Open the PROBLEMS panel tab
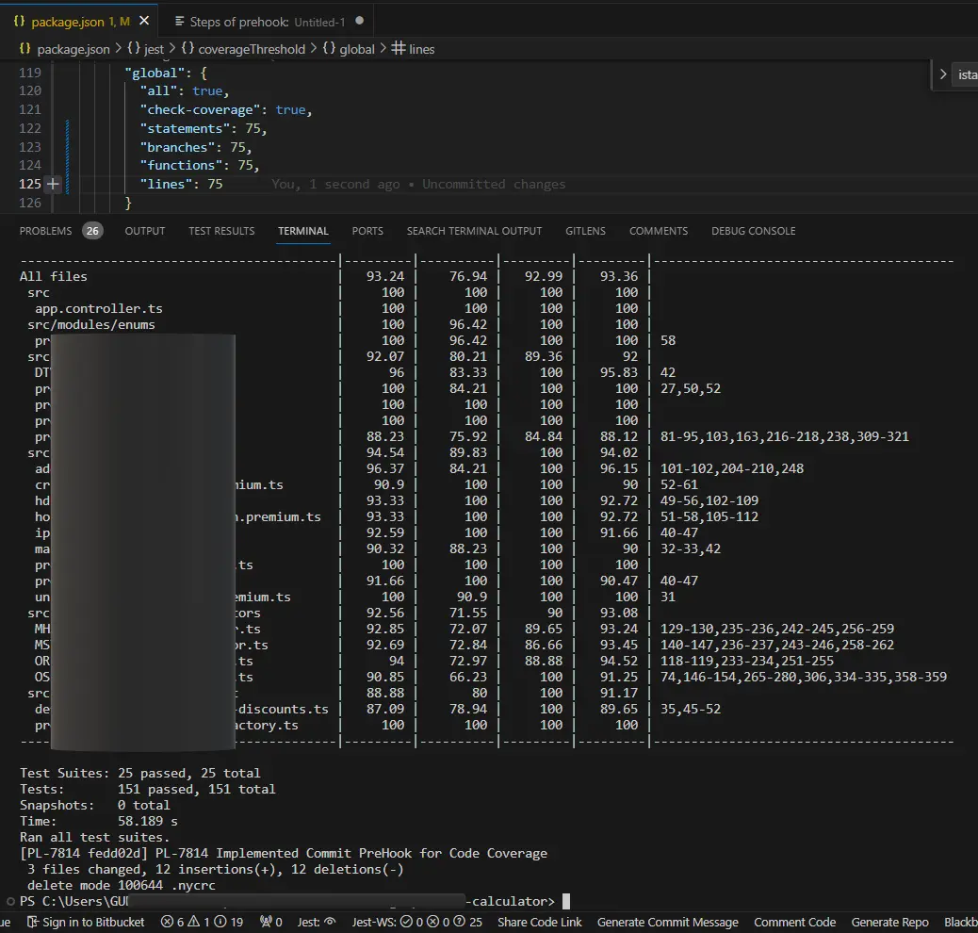Screen dimensions: 978x933 (45, 231)
